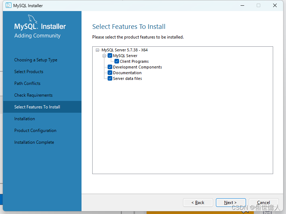286x214 pixels.
Task: Minimize the MySQL Installer window
Action: pos(242,5)
